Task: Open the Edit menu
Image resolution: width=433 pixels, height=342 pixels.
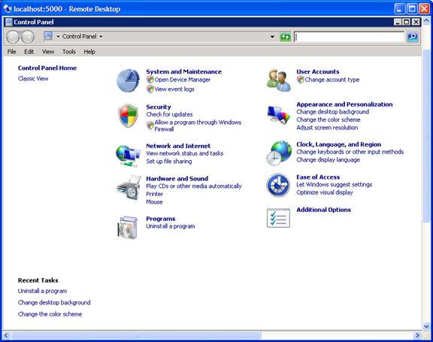Action: tap(29, 52)
